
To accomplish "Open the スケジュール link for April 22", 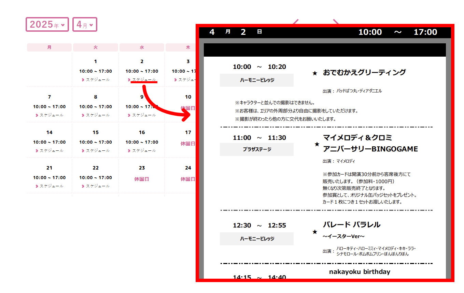I will coord(96,186).
